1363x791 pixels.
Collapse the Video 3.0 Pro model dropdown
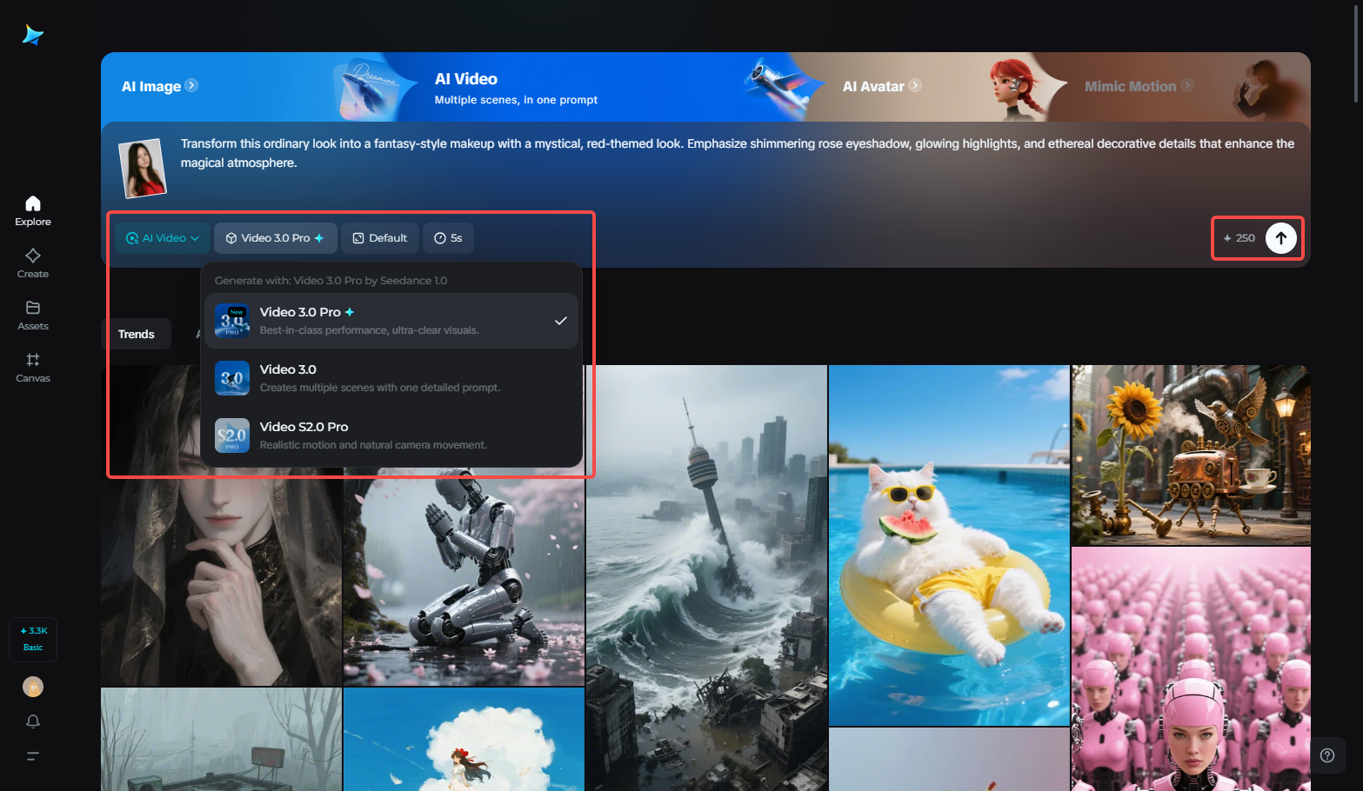point(276,238)
